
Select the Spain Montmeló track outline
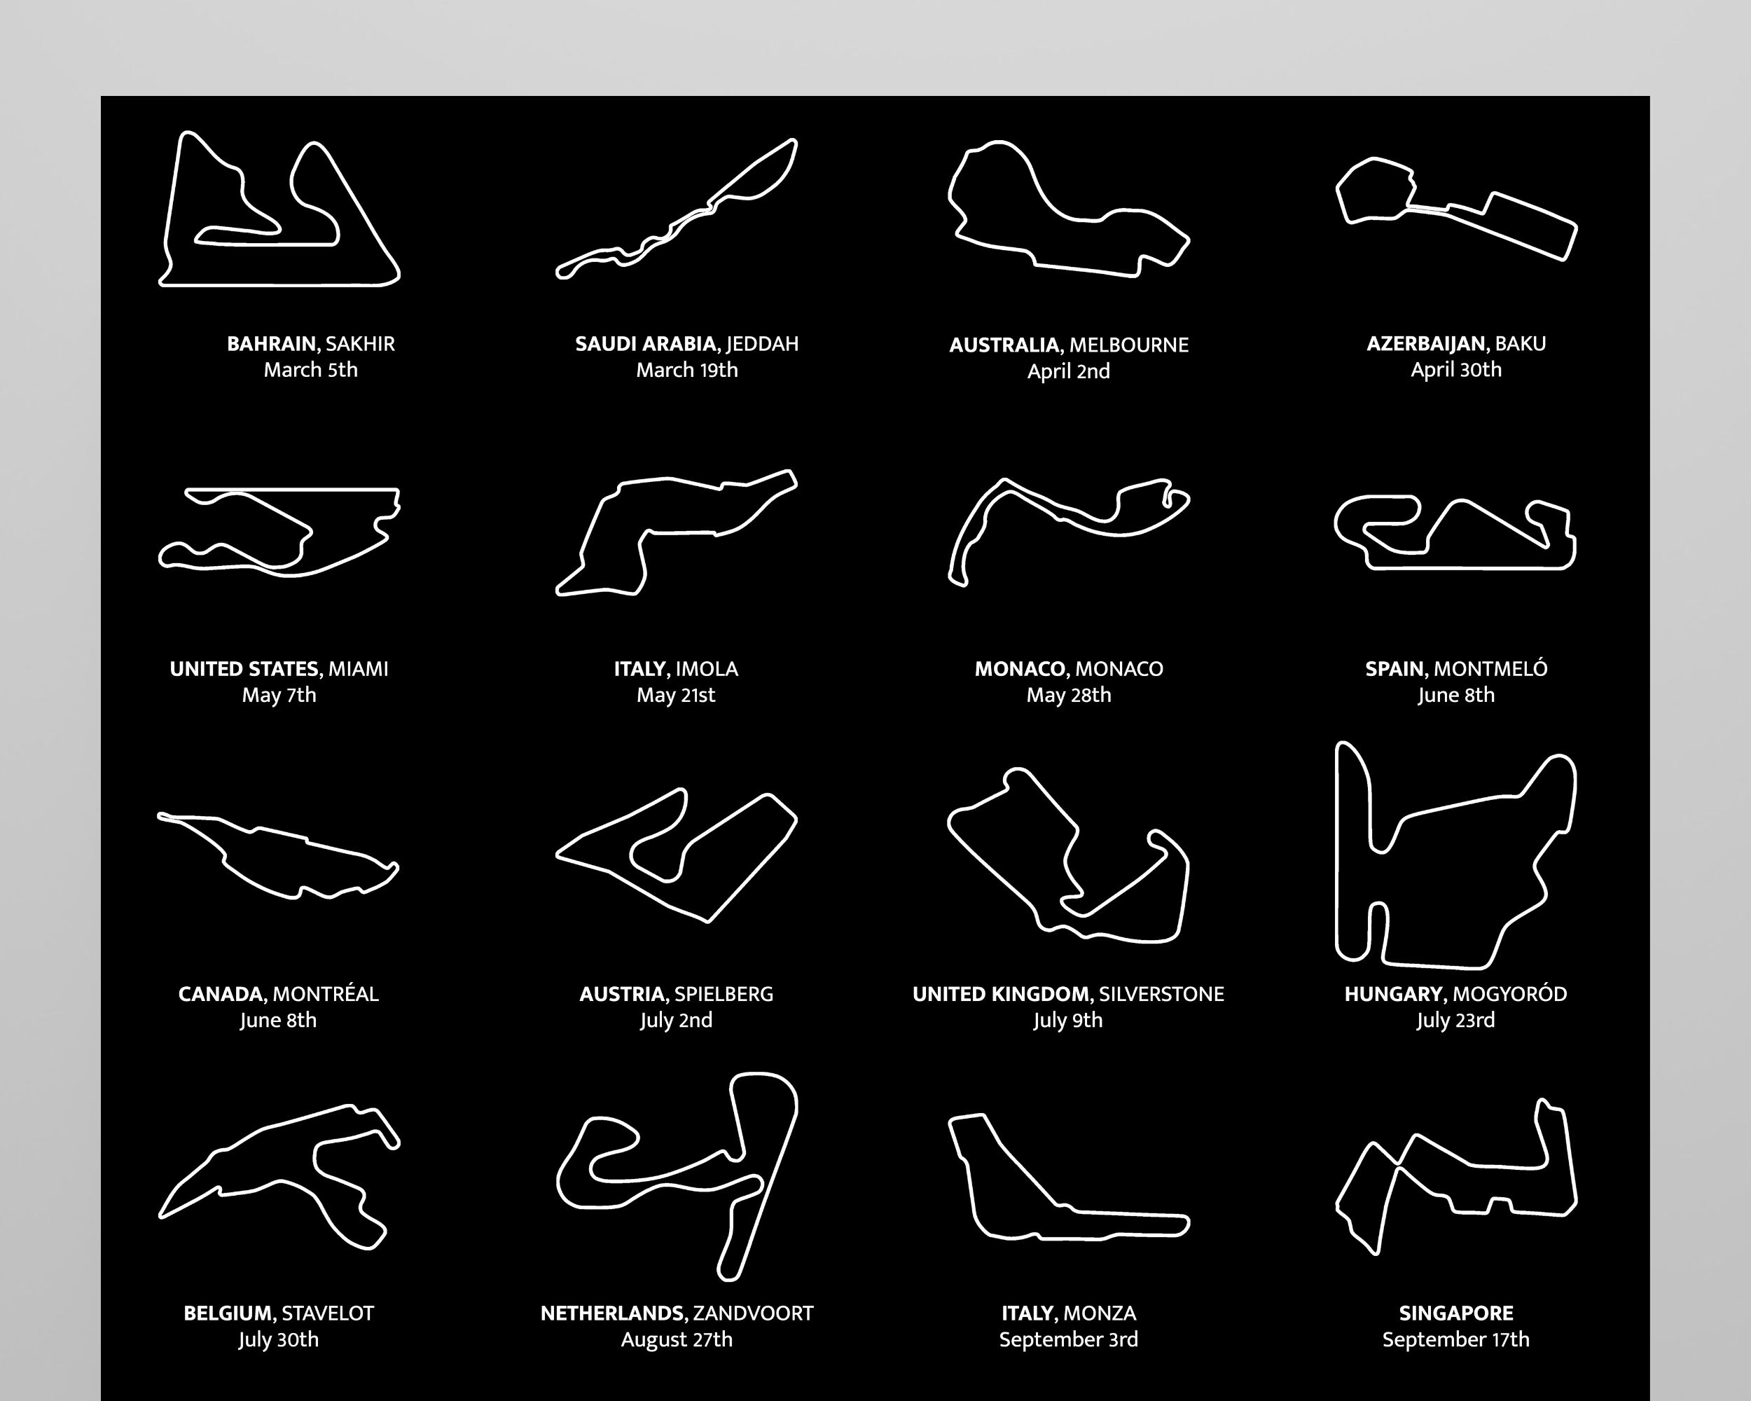[1456, 533]
